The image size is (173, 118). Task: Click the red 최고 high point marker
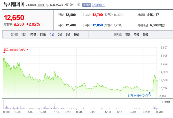4,52
